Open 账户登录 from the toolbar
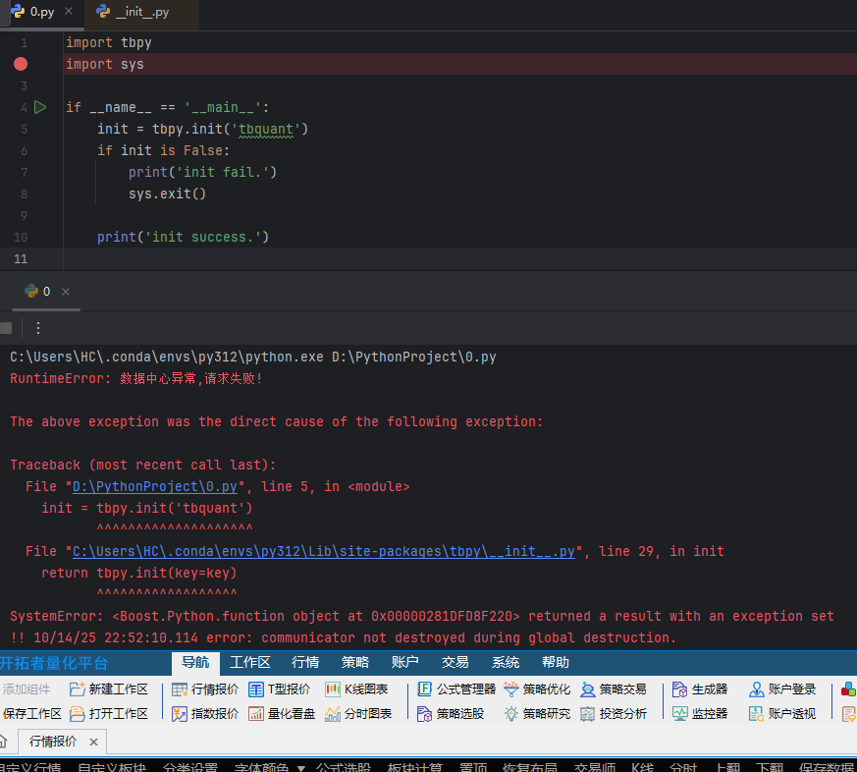Image resolution: width=857 pixels, height=772 pixels. pyautogui.click(x=757, y=689)
